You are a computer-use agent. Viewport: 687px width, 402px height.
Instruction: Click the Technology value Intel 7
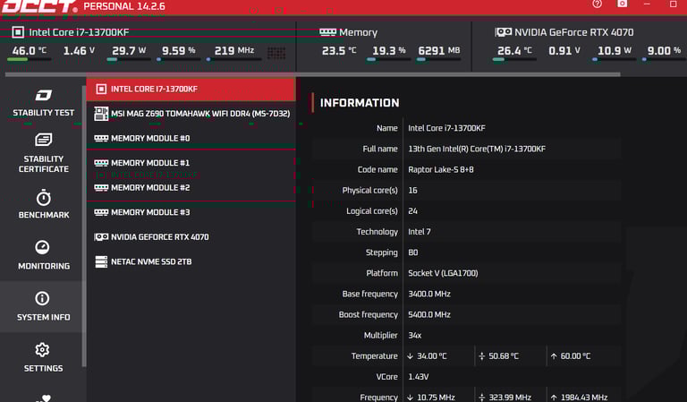[420, 232]
